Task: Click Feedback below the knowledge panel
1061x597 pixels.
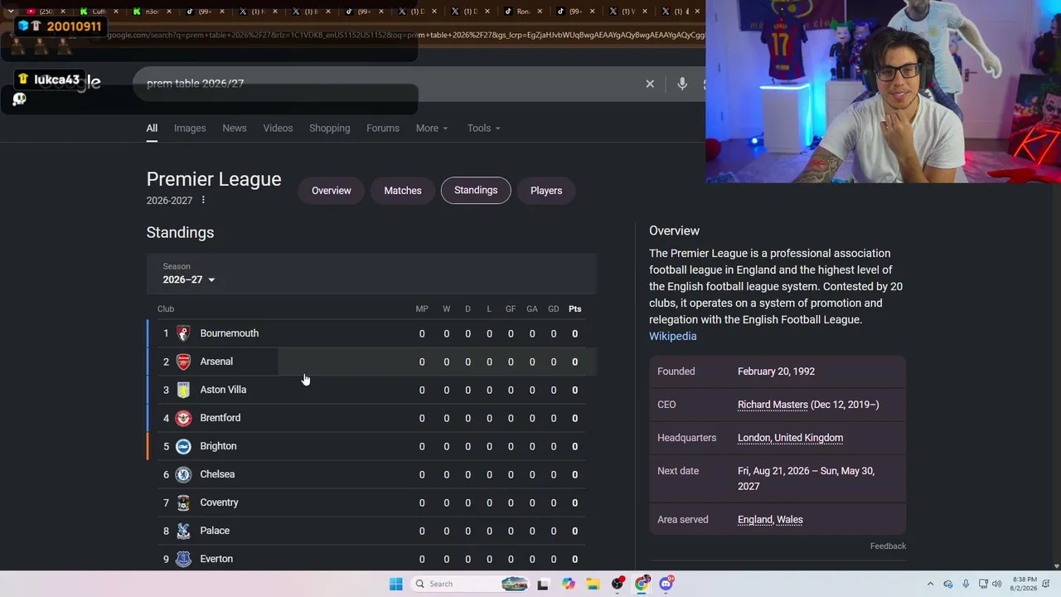Action: pos(888,546)
